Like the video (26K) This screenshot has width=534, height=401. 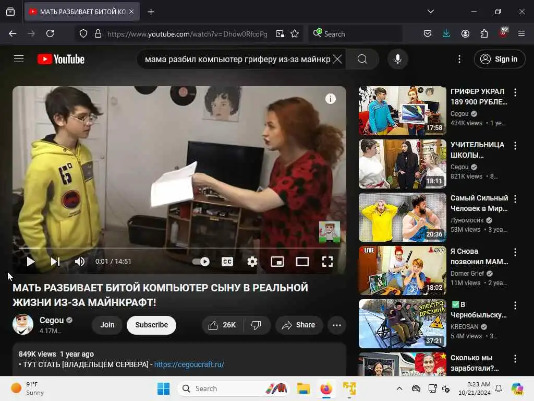click(223, 325)
